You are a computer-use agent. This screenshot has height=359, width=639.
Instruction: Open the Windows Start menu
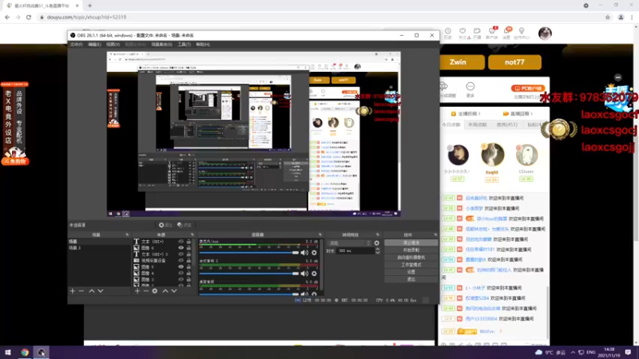8,352
